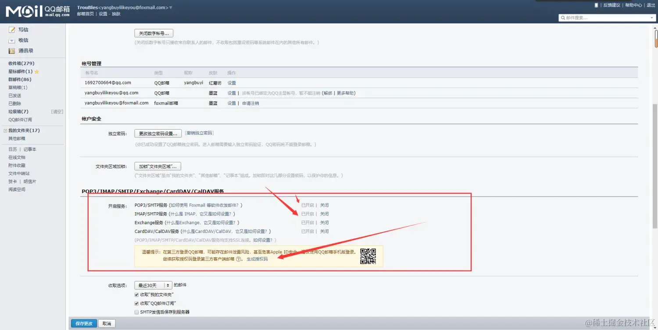Image resolution: width=658 pixels, height=330 pixels.
Task: Open the search options dropdown arrow
Action: point(652,18)
